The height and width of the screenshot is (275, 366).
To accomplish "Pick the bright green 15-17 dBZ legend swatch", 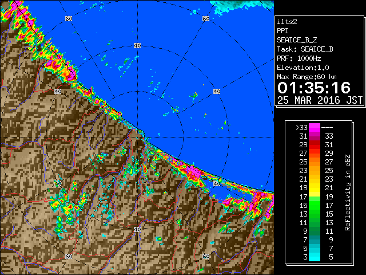I will point(315,205).
